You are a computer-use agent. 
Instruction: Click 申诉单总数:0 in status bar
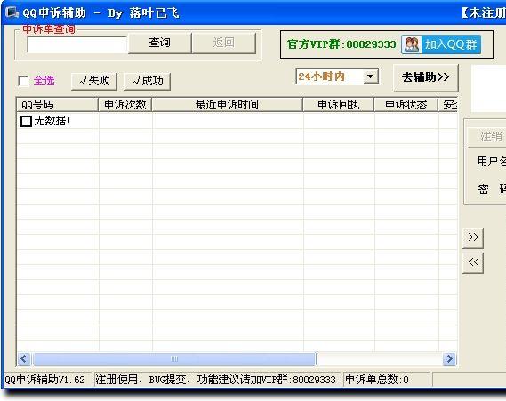click(x=377, y=380)
